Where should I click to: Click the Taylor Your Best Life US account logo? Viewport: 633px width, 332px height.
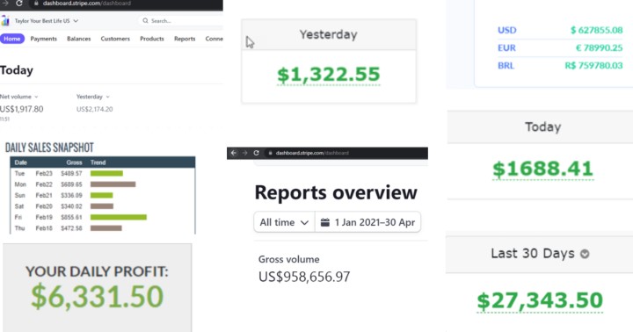point(5,20)
